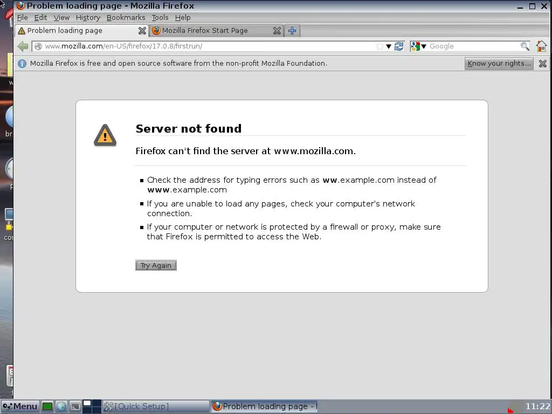
Task: Click the warning triangle icon on error page
Action: pos(105,135)
